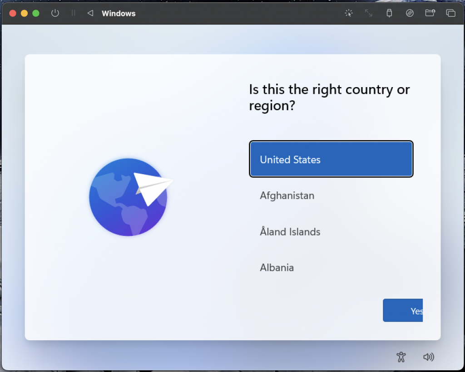This screenshot has width=465, height=372.
Task: Click the "Windows" title in the title bar
Action: [119, 13]
